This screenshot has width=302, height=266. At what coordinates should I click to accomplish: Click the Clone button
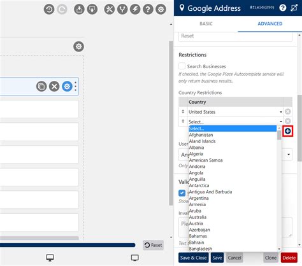coord(271,258)
